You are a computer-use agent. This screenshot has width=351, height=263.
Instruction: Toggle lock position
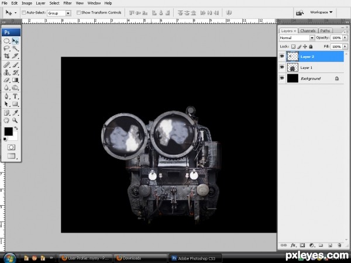(305, 47)
